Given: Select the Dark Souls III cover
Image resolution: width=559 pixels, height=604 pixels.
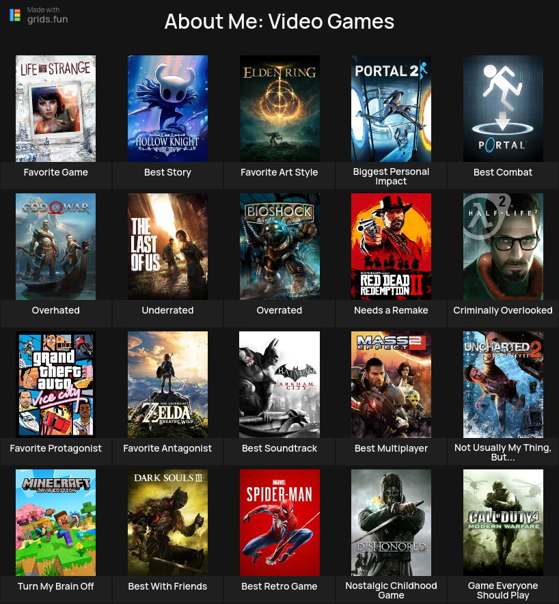Looking at the screenshot, I should coord(167,522).
